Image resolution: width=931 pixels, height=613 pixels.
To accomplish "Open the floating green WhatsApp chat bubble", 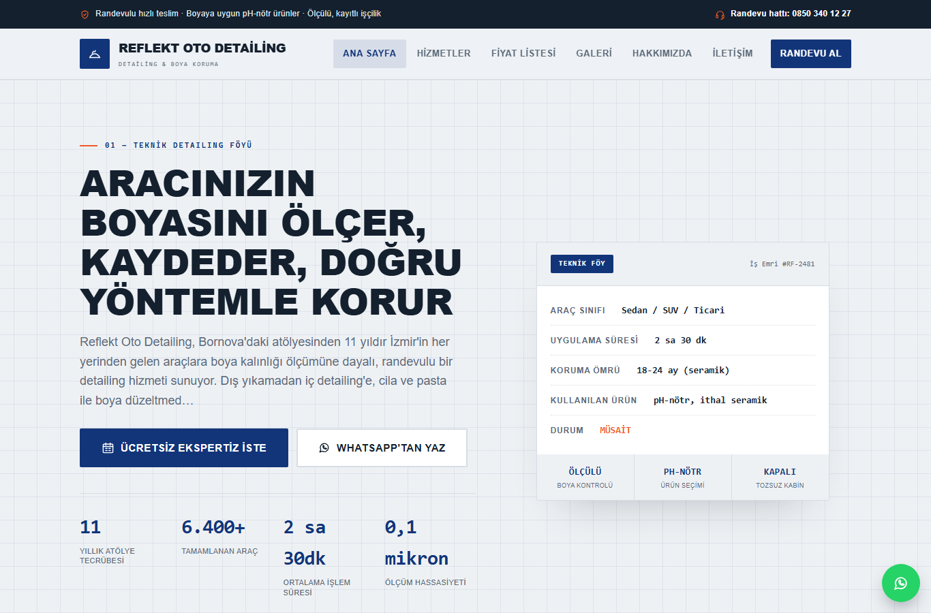I will pyautogui.click(x=901, y=583).
